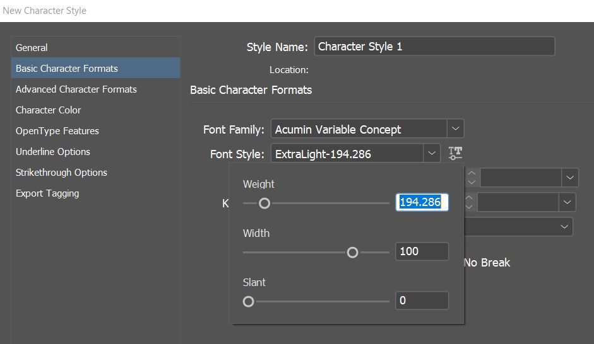Viewport: 594px width, 344px height.
Task: Open Advanced Character Formats section
Action: [x=76, y=89]
